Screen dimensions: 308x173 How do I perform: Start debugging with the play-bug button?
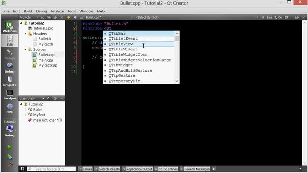(x=10, y=156)
